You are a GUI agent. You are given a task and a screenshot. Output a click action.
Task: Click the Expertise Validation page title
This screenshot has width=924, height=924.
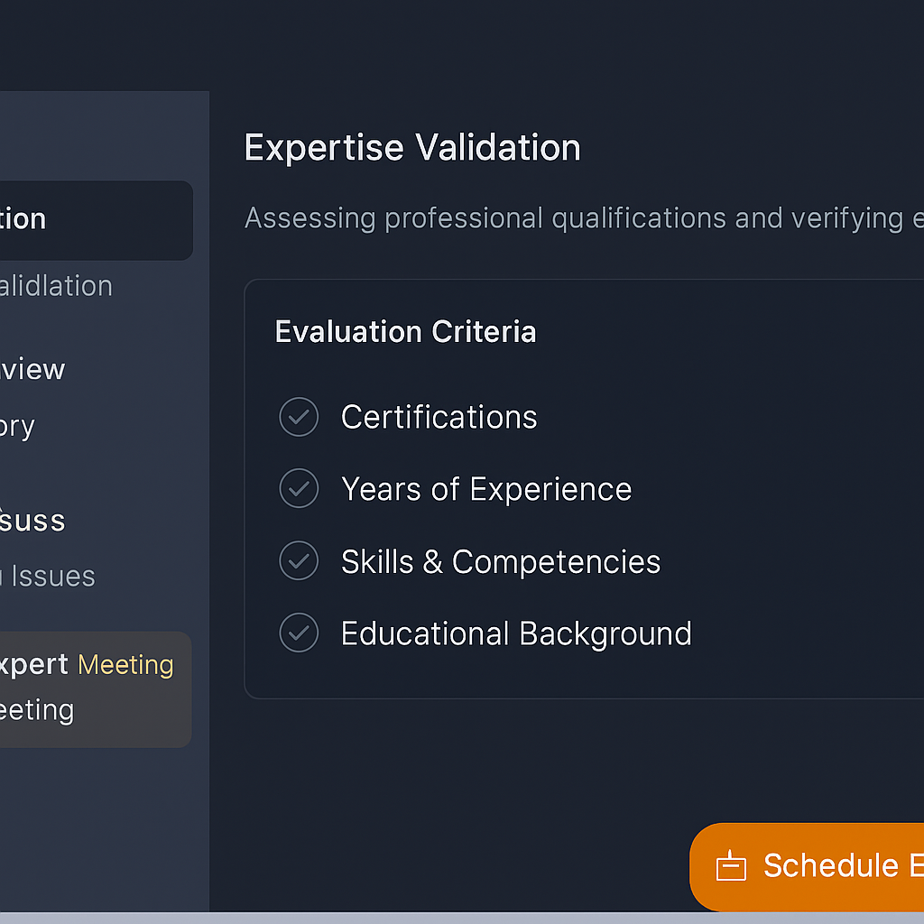[412, 148]
